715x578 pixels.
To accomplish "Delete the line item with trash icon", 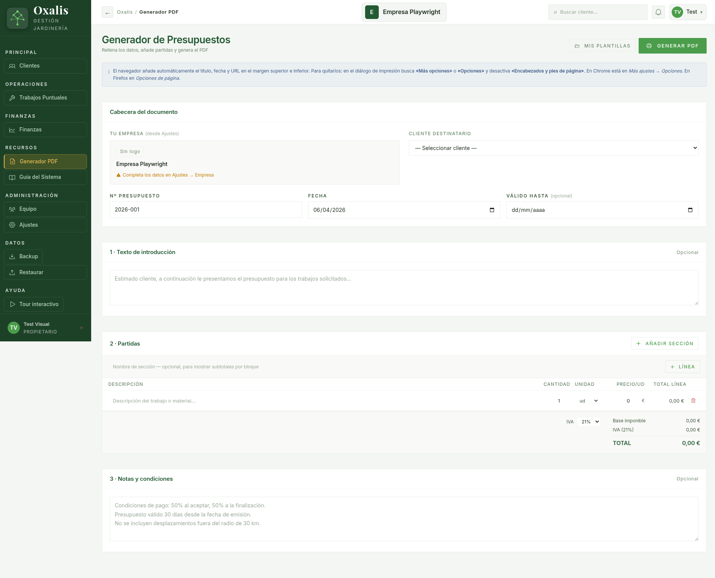I will pyautogui.click(x=693, y=401).
